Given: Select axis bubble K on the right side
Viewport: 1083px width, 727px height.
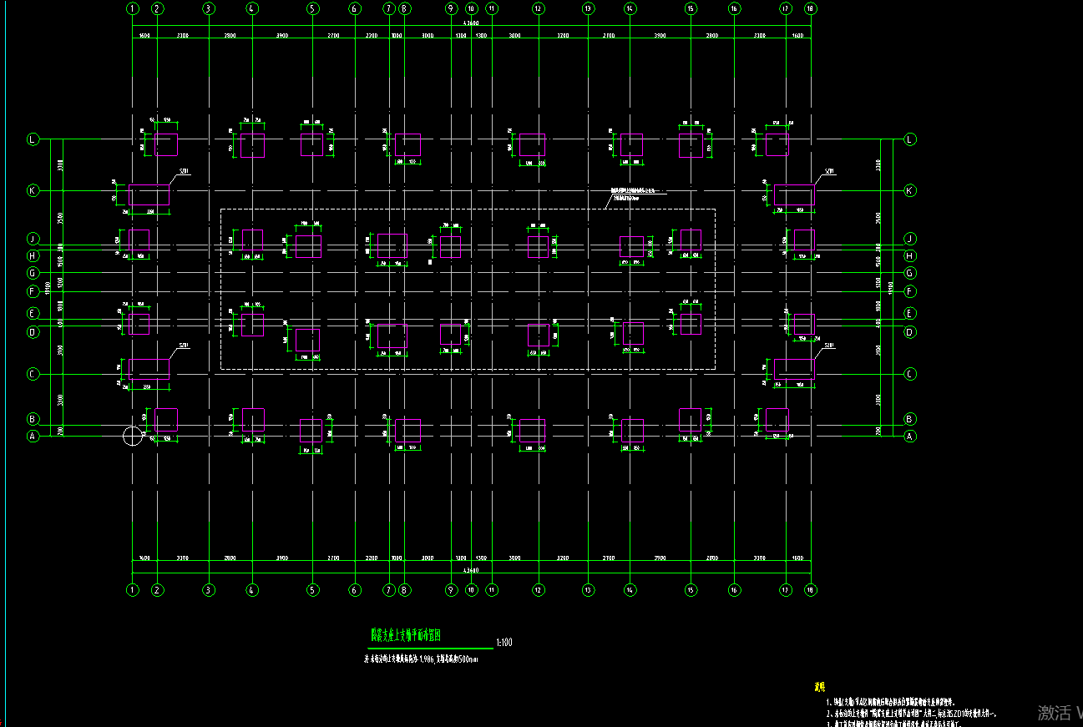Looking at the screenshot, I should point(910,190).
